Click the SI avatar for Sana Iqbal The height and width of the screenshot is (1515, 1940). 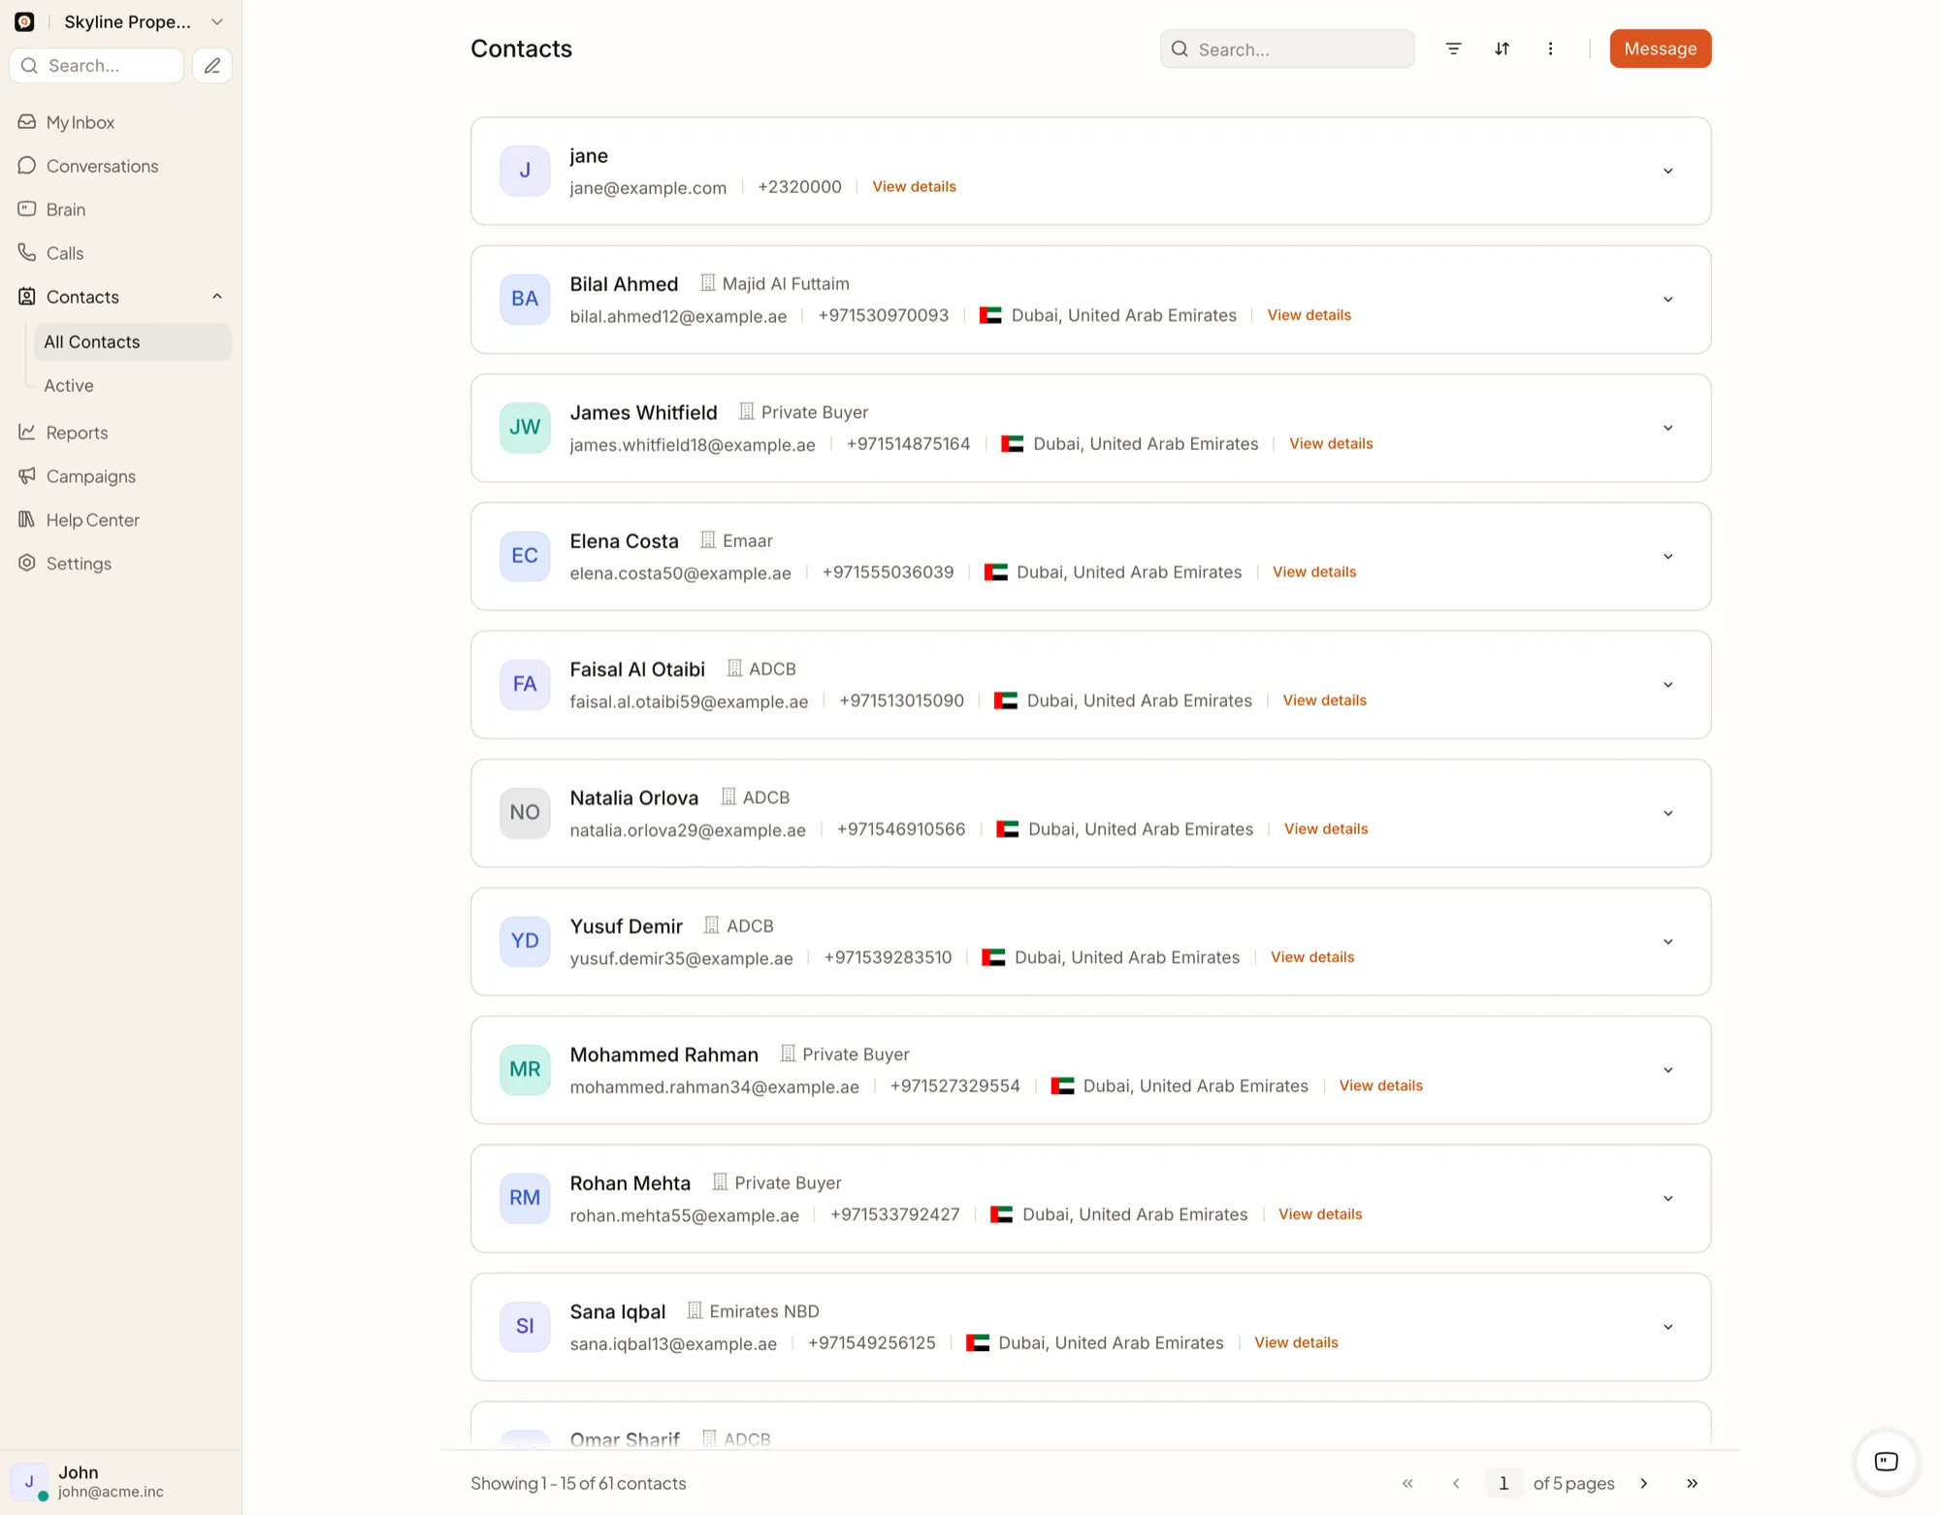[x=525, y=1327]
